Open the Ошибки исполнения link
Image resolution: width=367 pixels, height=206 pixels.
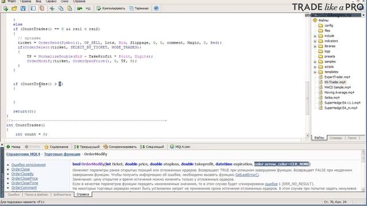click(29, 165)
